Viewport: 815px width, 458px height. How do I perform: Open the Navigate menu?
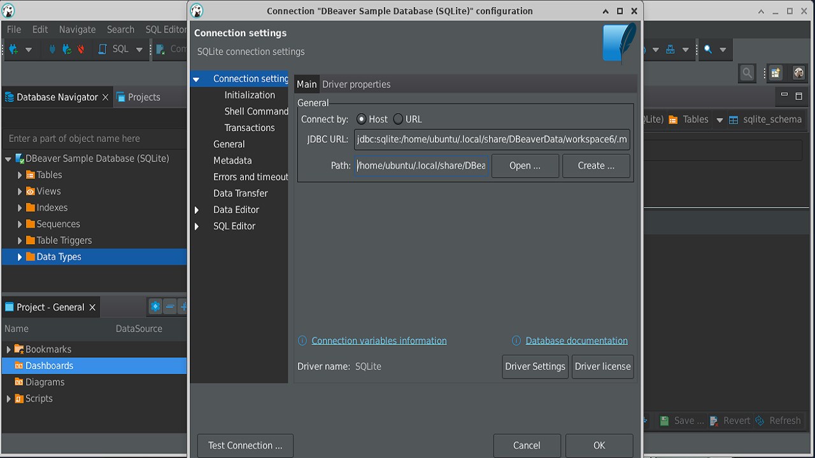[x=78, y=29]
